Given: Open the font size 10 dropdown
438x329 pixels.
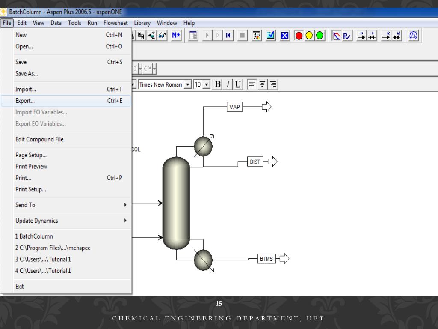Looking at the screenshot, I should click(207, 84).
